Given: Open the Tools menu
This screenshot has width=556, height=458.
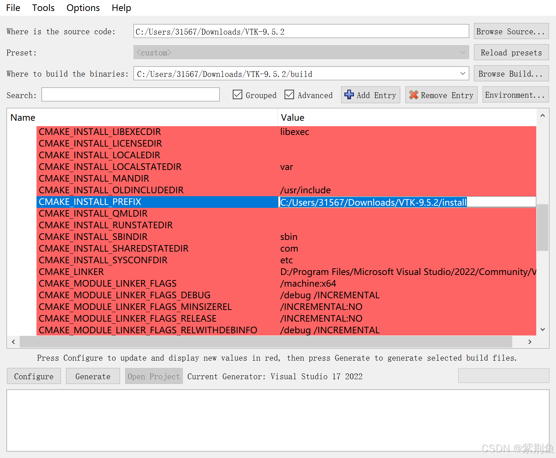Looking at the screenshot, I should point(43,8).
